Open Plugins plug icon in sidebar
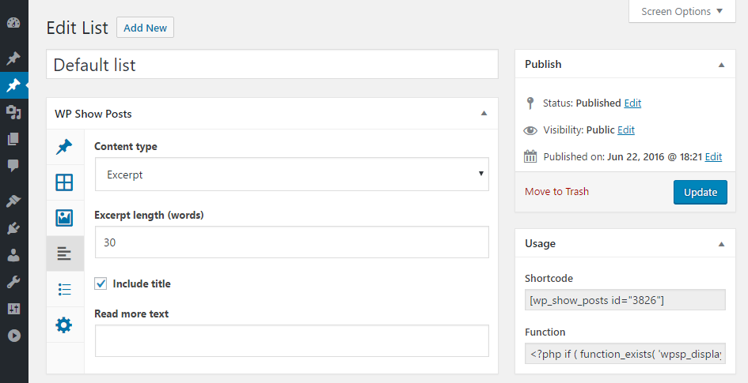This screenshot has height=383, width=748. 13,229
